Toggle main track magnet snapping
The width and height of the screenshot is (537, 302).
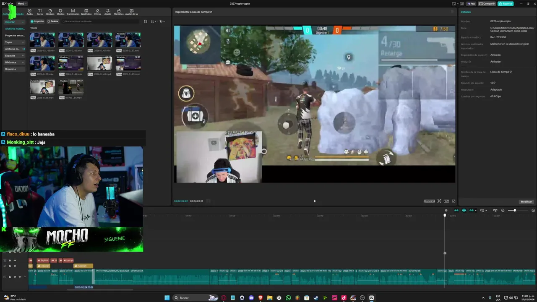pos(456,210)
